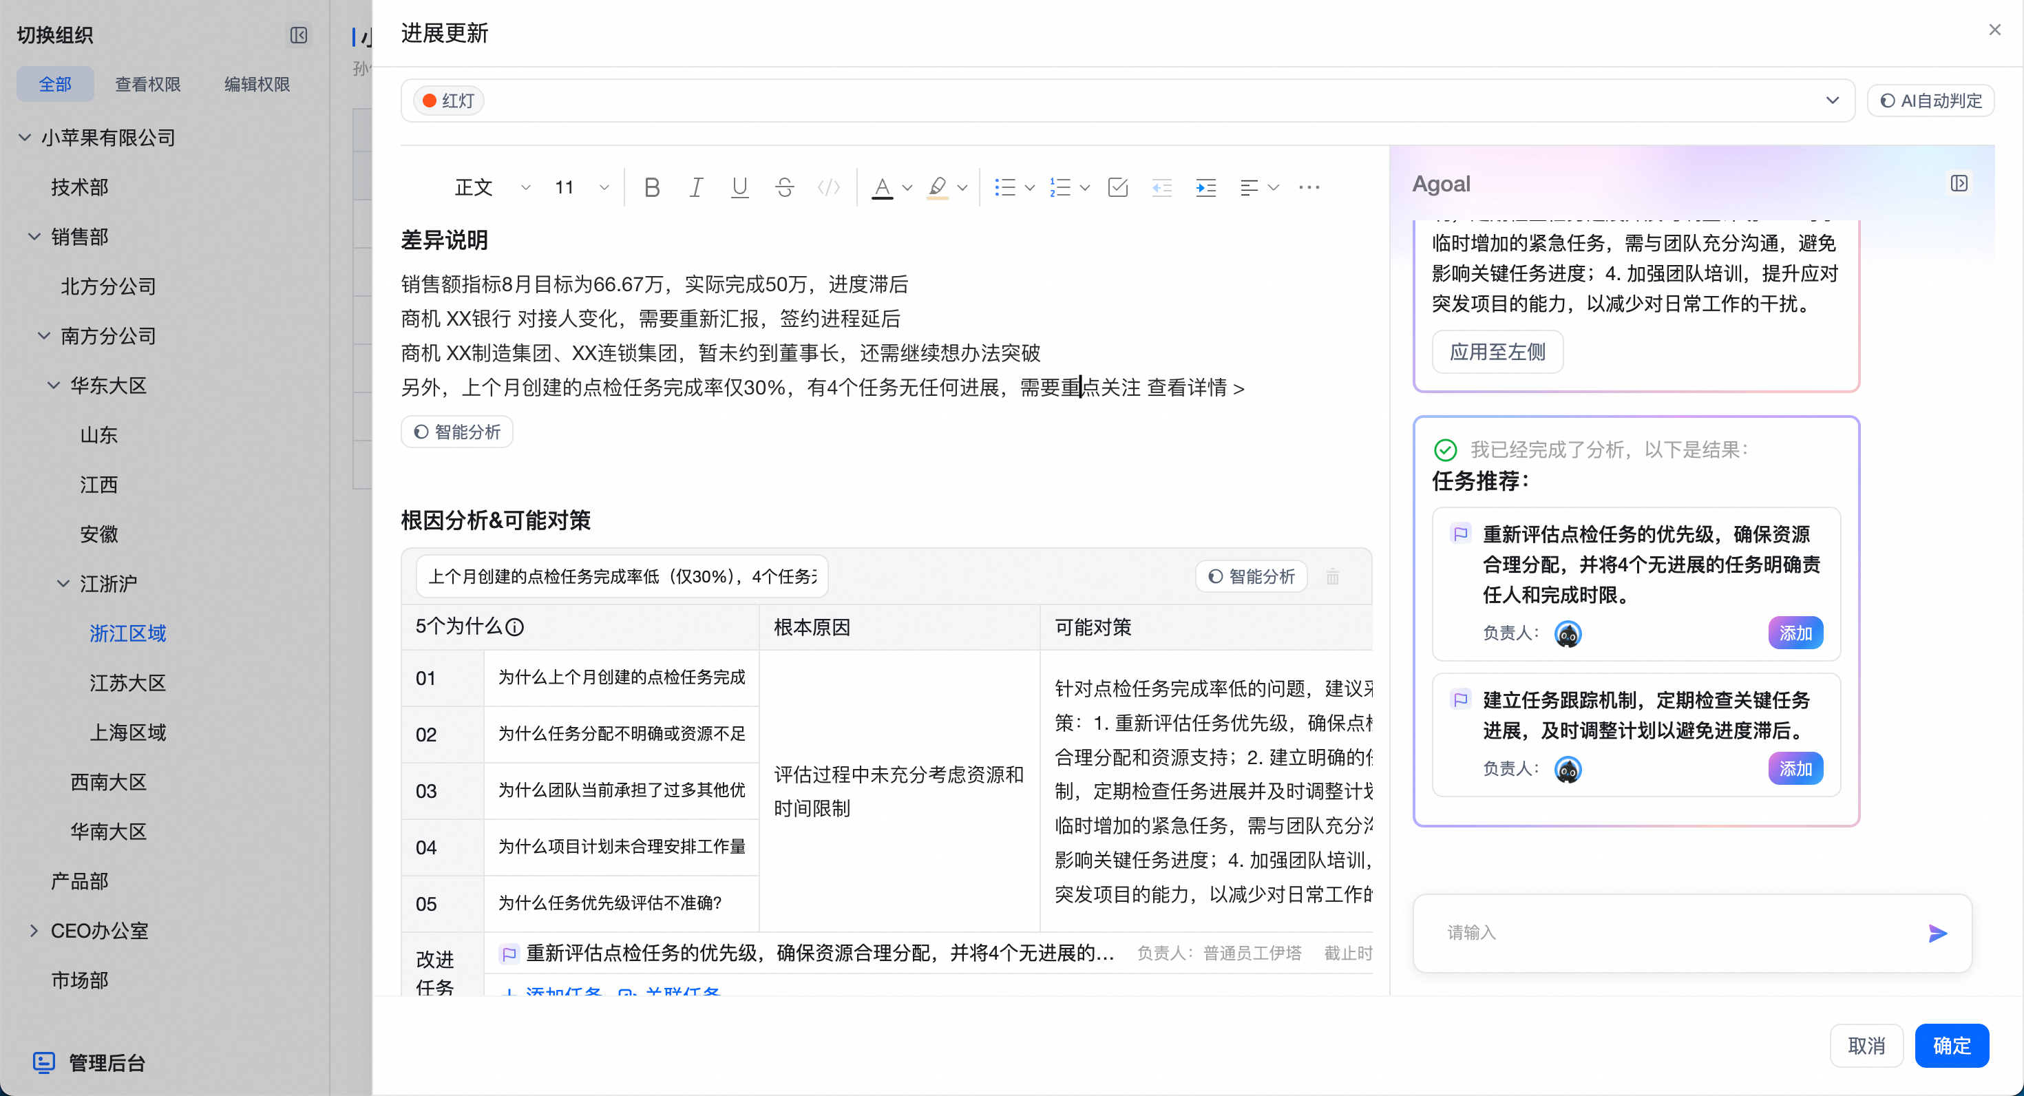
Task: Click the 取消 button
Action: pyautogui.click(x=1866, y=1046)
